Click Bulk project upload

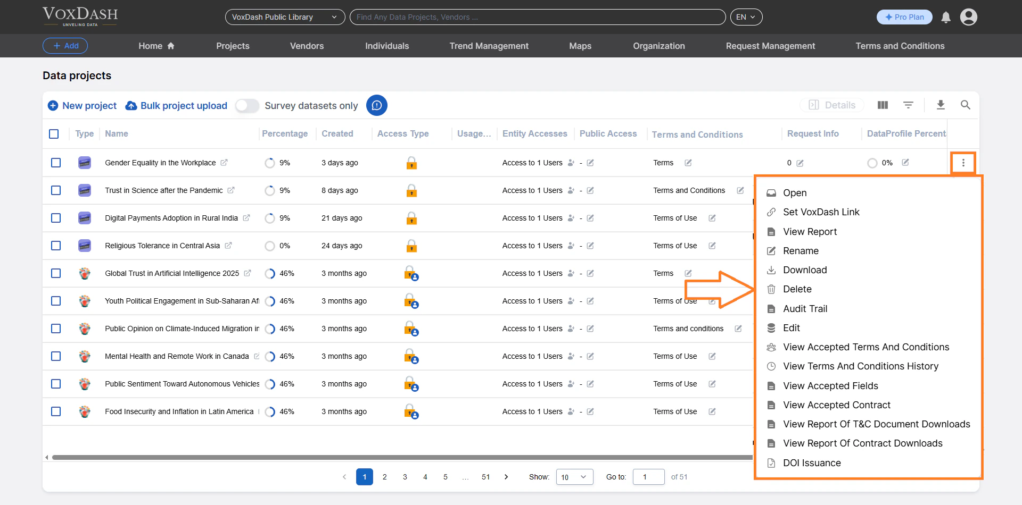(x=176, y=105)
